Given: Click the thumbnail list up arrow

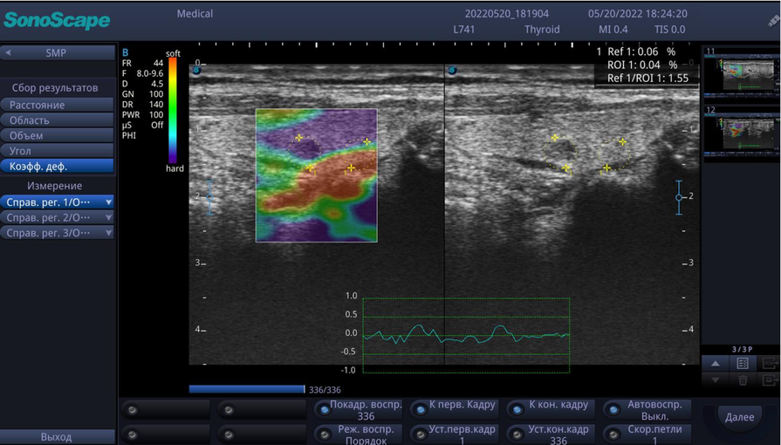Looking at the screenshot, I should tap(715, 363).
